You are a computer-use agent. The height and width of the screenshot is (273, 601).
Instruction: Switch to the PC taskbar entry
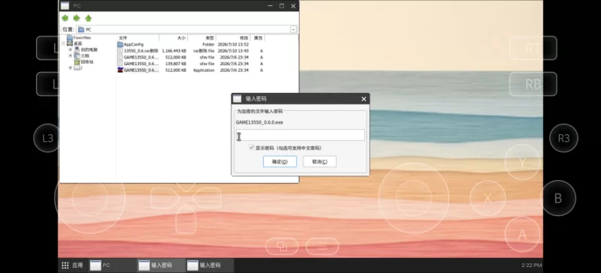[113, 265]
